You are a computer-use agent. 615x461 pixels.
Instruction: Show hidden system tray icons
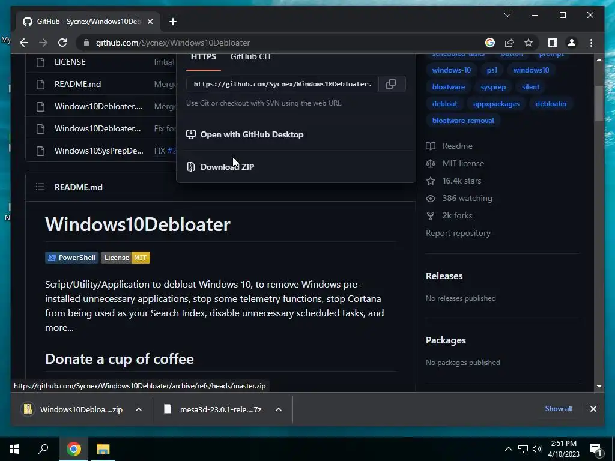click(x=508, y=449)
